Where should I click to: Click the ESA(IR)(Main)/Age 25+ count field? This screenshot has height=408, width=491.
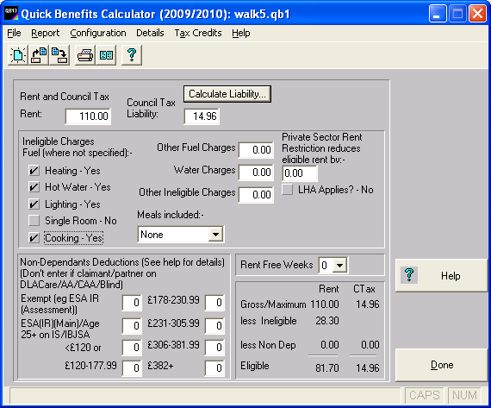click(x=132, y=326)
